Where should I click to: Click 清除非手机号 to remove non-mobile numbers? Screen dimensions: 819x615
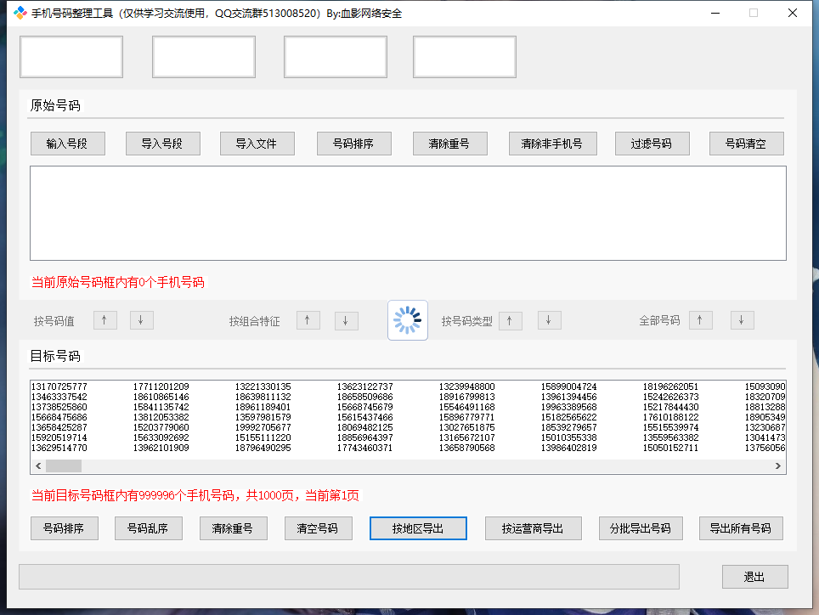pos(552,143)
